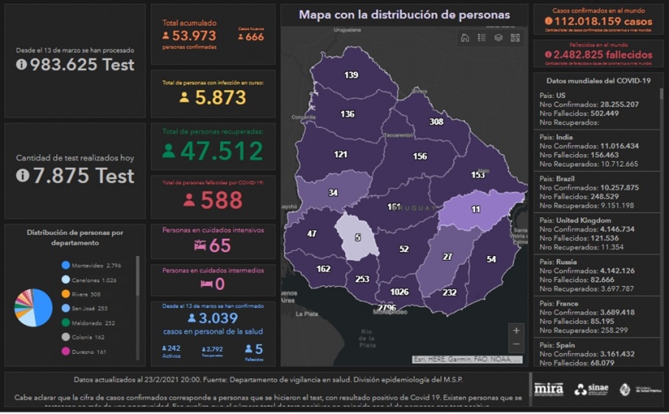Click the bed icon for intensive care
Screen dimensions: 669x414
[200, 247]
